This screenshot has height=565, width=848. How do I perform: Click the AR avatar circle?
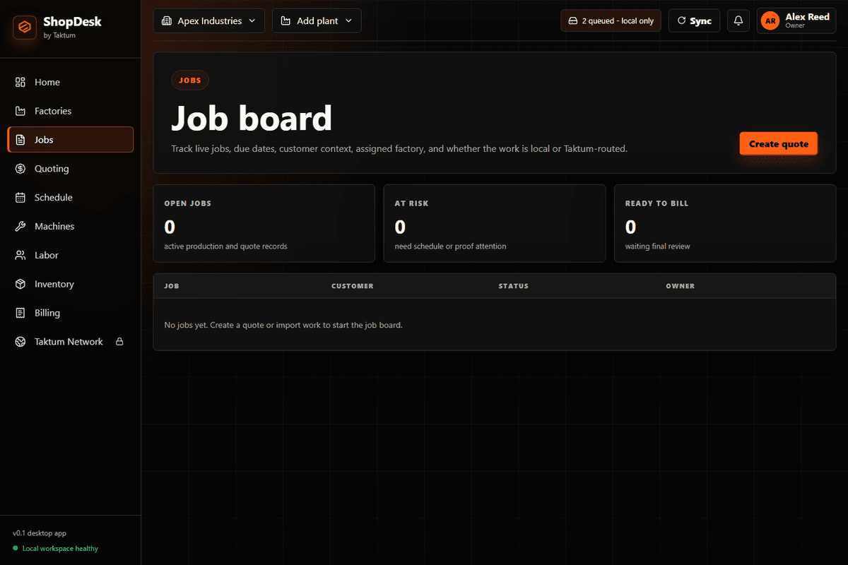(x=770, y=21)
